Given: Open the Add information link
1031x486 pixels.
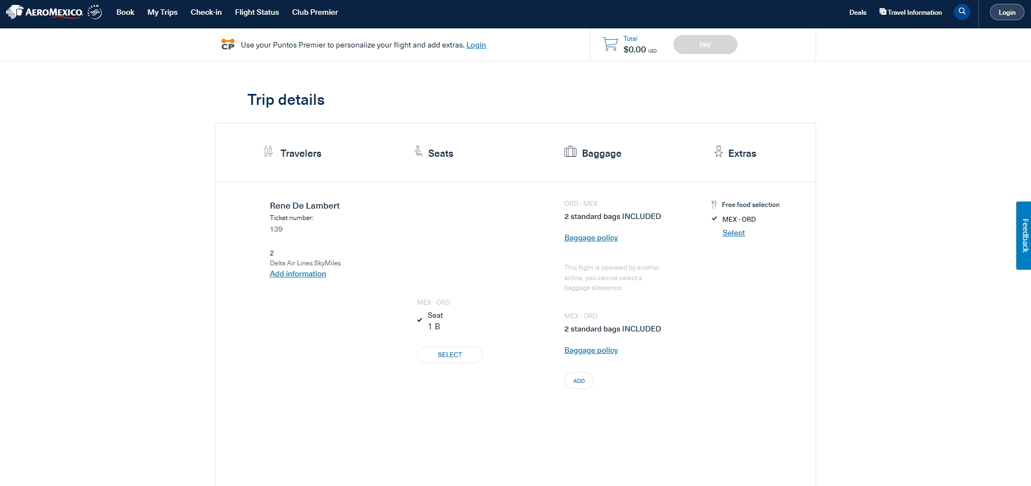Looking at the screenshot, I should click(x=297, y=274).
